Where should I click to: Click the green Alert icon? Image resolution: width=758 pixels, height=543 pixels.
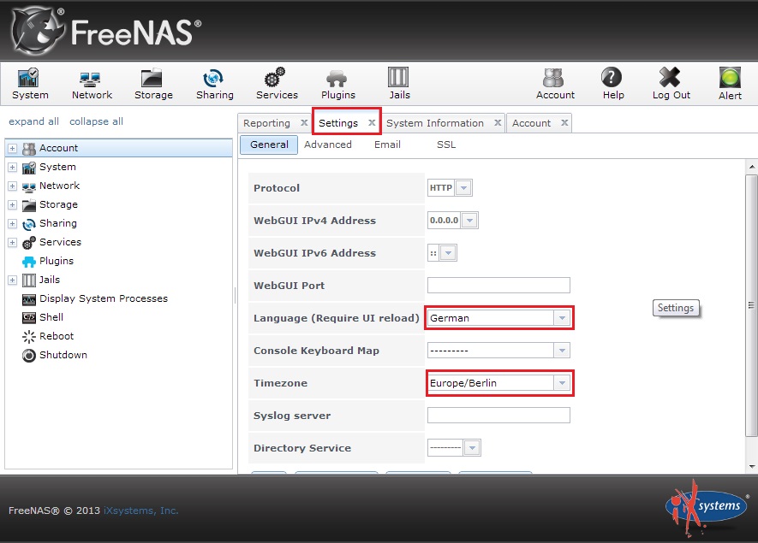coord(730,84)
